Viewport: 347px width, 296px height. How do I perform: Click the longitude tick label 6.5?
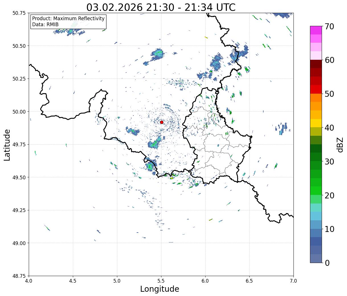click(249, 281)
